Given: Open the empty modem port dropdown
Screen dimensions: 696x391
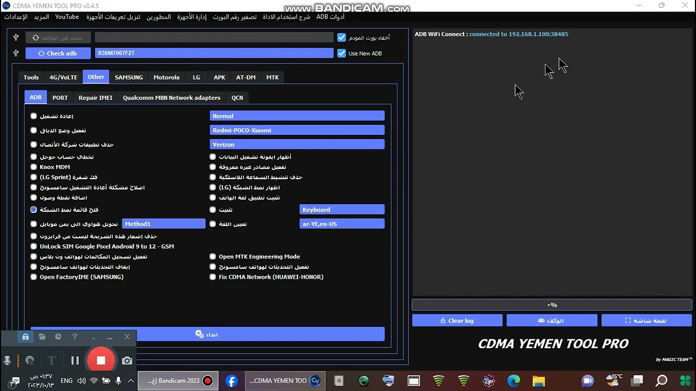Looking at the screenshot, I should (214, 37).
